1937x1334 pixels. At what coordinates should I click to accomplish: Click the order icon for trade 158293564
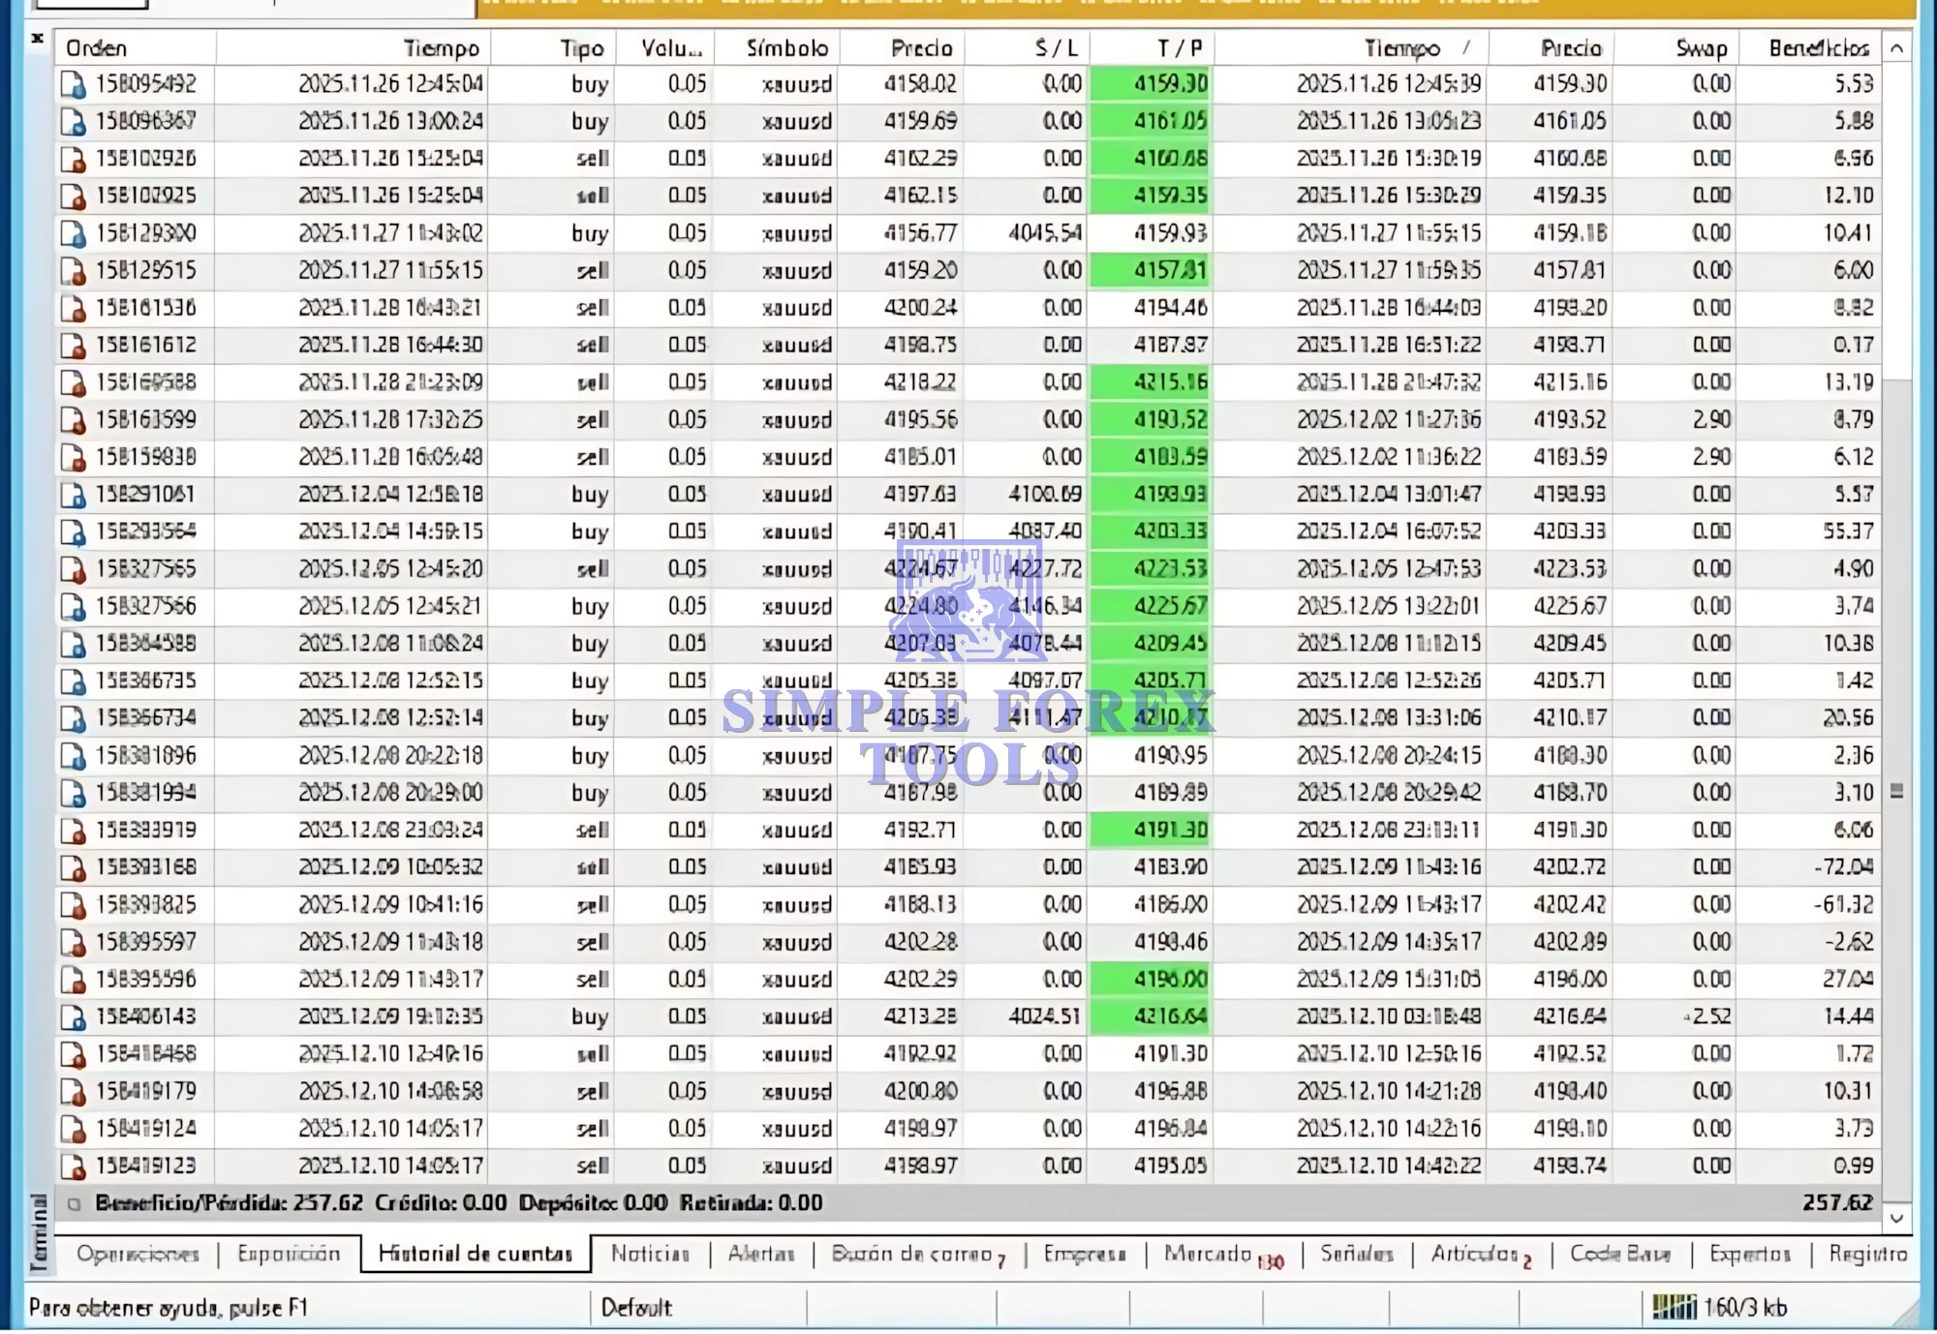pyautogui.click(x=73, y=532)
